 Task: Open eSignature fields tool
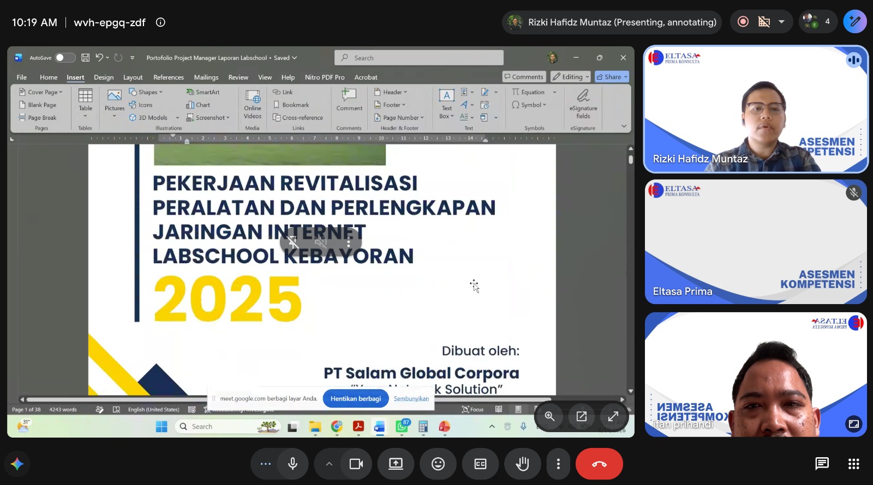583,104
